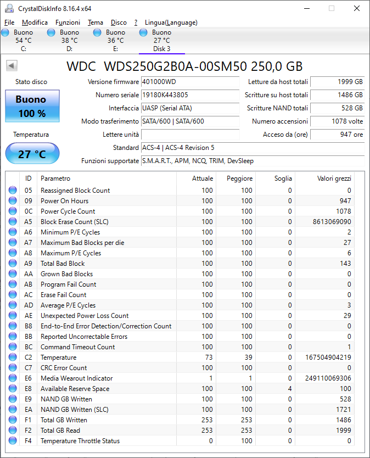Viewport: 370px width, 458px height.
Task: Click the disk model title WDC WDS250G2B0A
Action: 184,66
